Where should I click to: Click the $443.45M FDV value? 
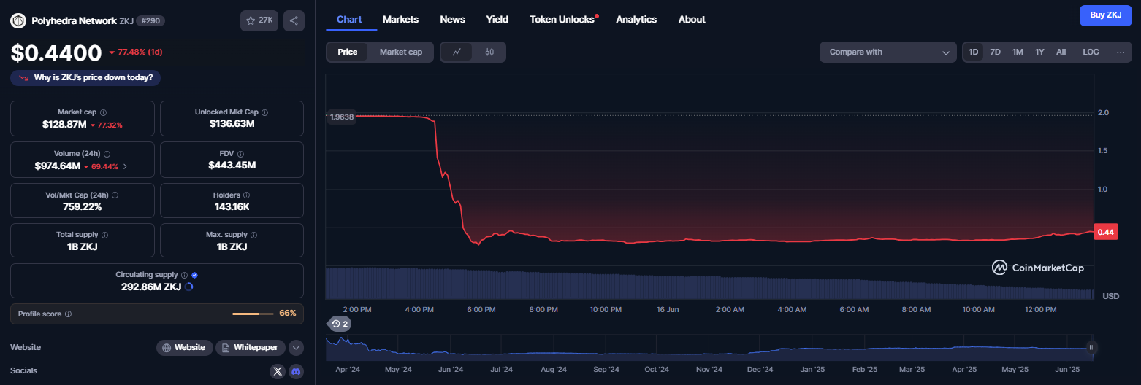tap(232, 166)
